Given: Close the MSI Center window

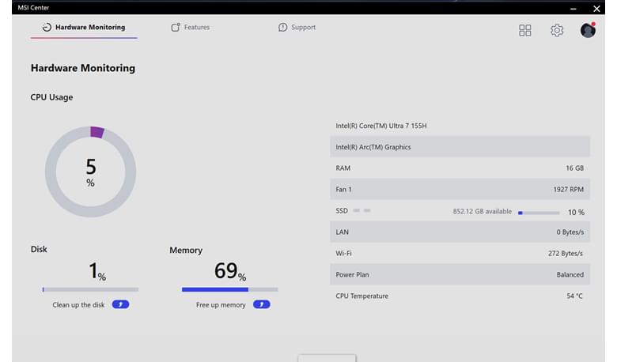Looking at the screenshot, I should point(596,8).
